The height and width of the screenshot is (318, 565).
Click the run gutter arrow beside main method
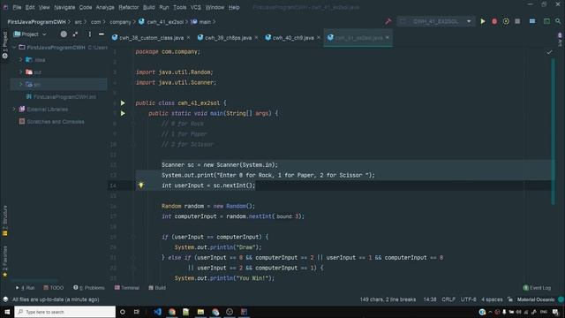pyautogui.click(x=123, y=113)
